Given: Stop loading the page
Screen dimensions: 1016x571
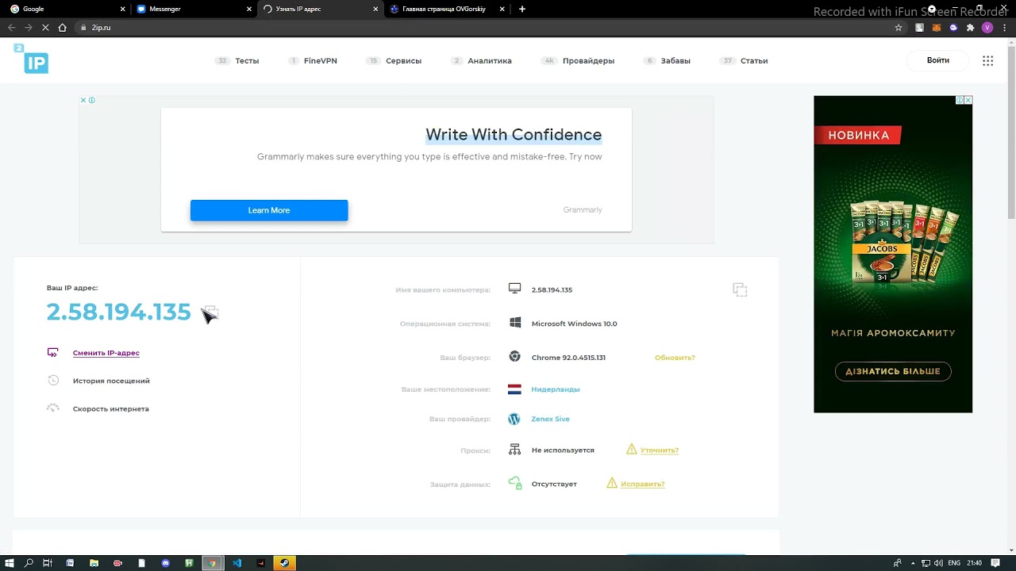Looking at the screenshot, I should 45,27.
